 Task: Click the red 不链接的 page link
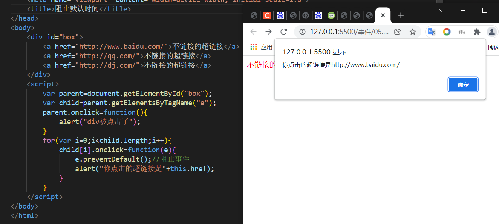pos(261,65)
